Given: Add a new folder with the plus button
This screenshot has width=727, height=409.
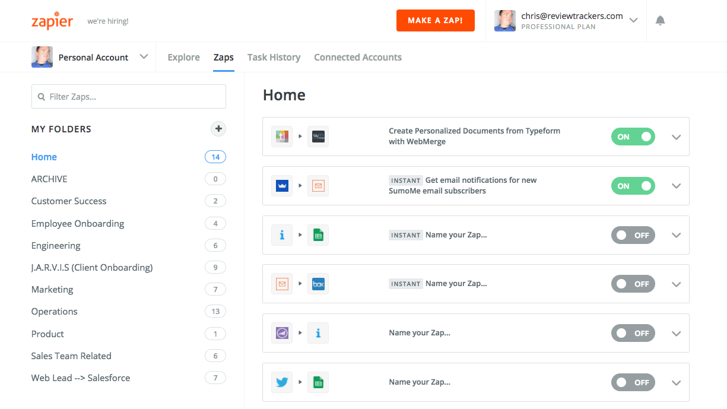Looking at the screenshot, I should pos(218,129).
